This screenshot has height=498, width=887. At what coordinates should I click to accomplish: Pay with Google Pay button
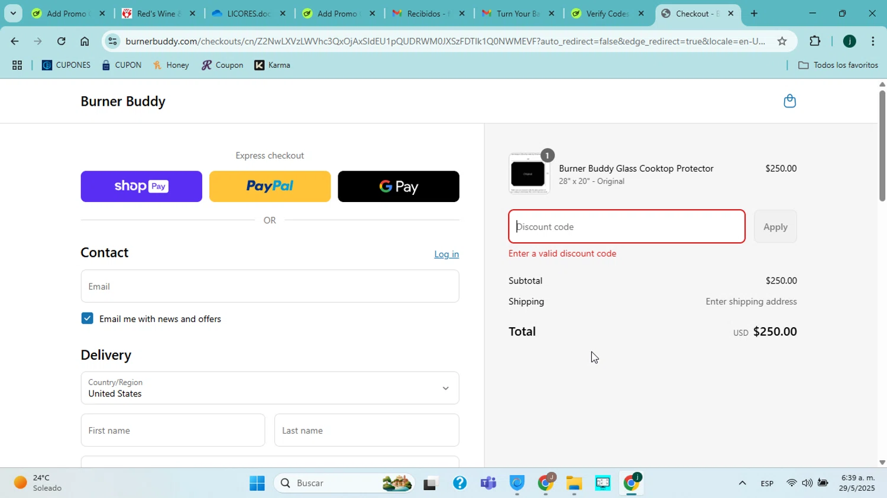[399, 187]
